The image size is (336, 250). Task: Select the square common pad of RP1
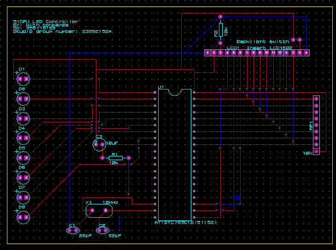click(x=316, y=151)
